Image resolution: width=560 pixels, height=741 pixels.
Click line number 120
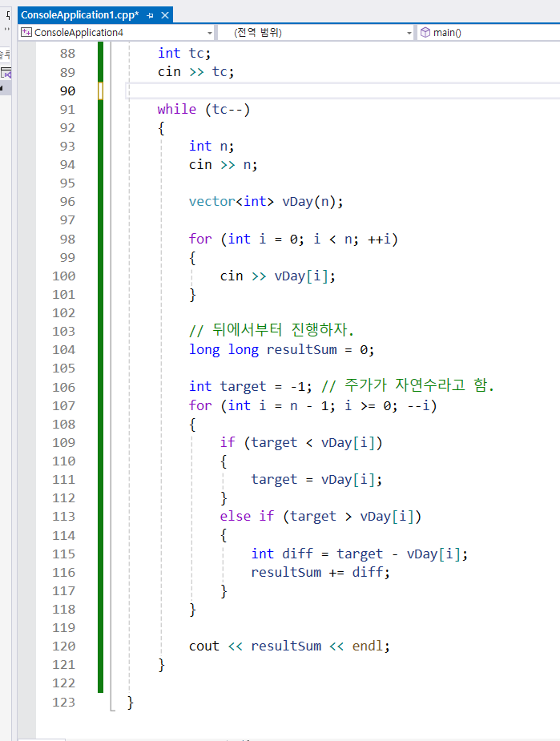click(64, 646)
